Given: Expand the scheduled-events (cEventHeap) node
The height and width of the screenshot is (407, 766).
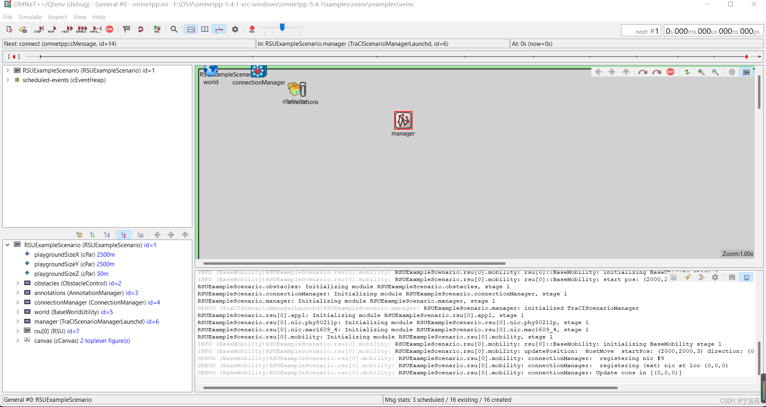Looking at the screenshot, I should pos(8,80).
